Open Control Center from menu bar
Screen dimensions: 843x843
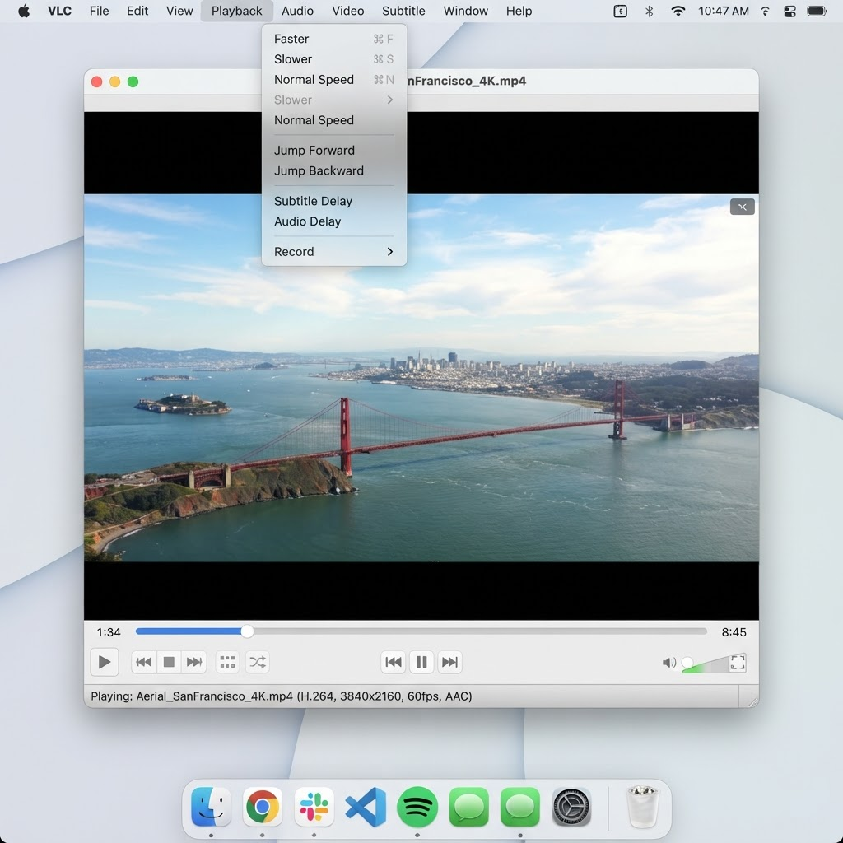coord(789,11)
